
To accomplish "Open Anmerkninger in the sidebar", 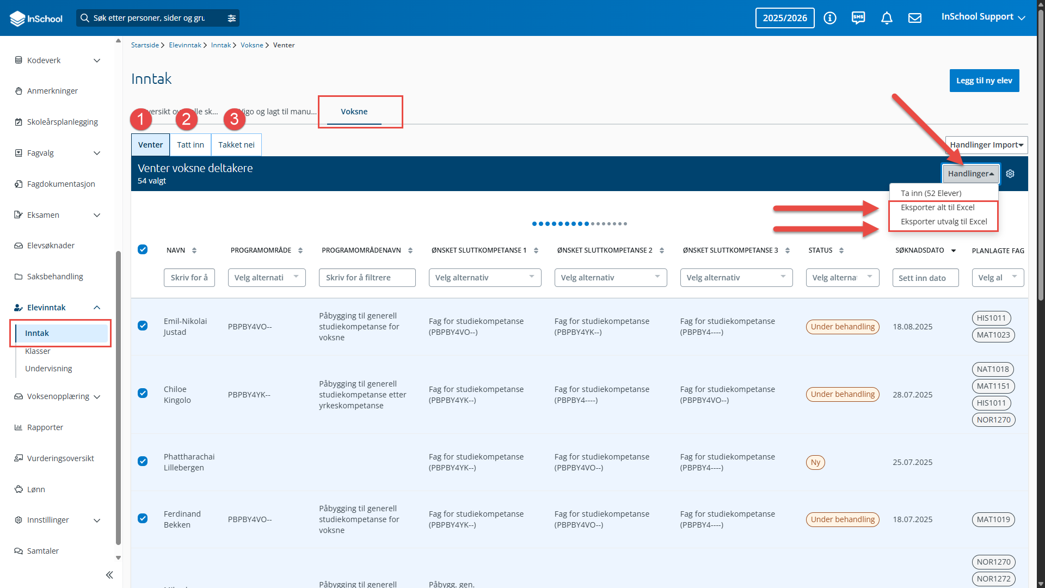I will (52, 91).
